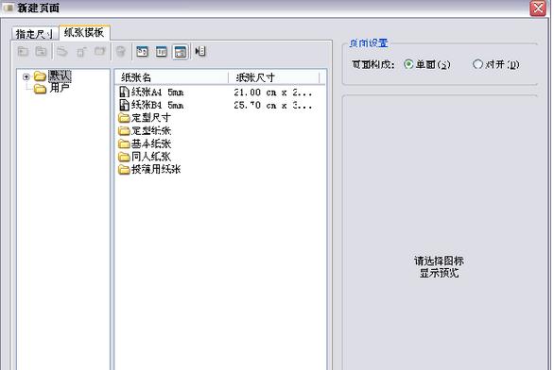Sort by 纸张尺寸 column header
This screenshot has height=370, width=554.
pyautogui.click(x=274, y=77)
